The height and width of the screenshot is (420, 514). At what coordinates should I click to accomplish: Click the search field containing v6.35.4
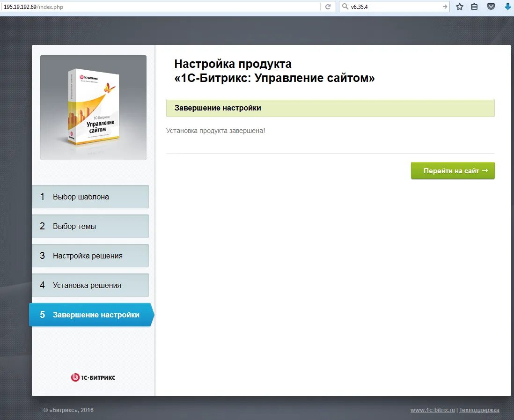pos(395,7)
